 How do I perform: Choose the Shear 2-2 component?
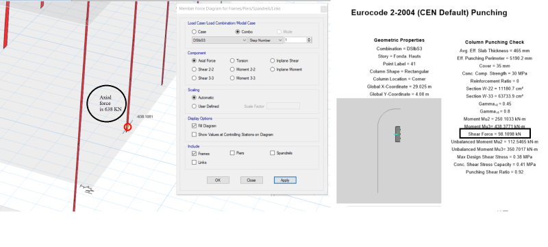coord(195,69)
